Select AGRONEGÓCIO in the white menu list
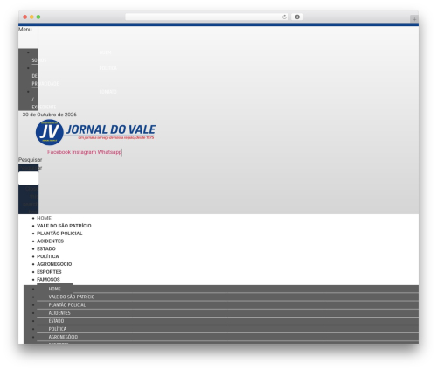Image resolution: width=437 pixels, height=370 pixels. click(54, 264)
